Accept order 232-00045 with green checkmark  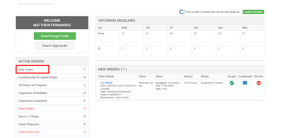click(232, 83)
